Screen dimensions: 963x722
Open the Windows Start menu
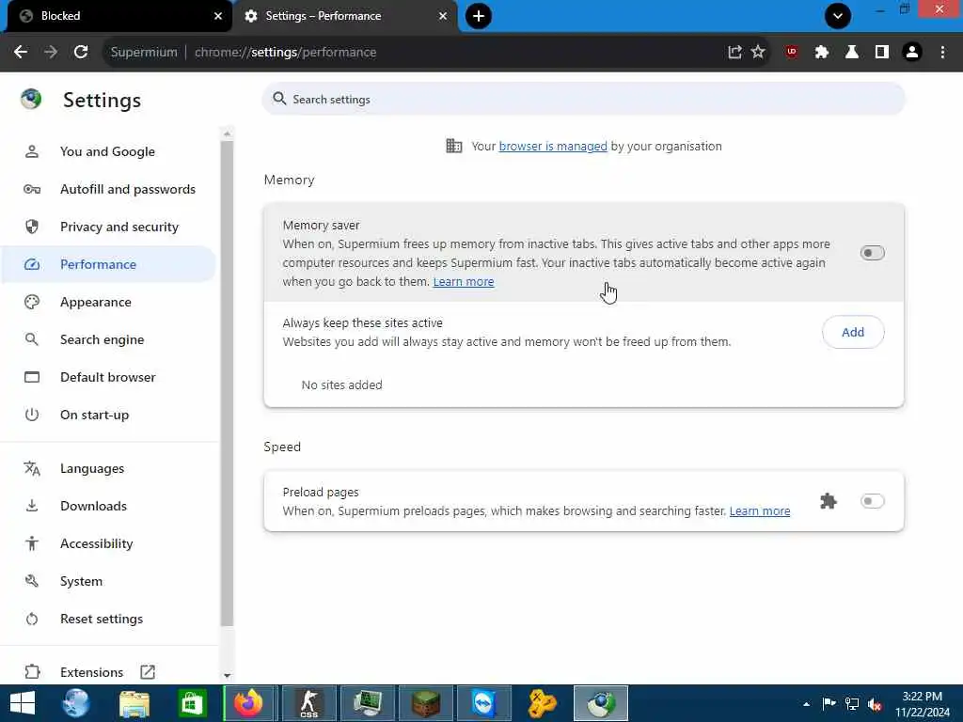click(x=23, y=703)
